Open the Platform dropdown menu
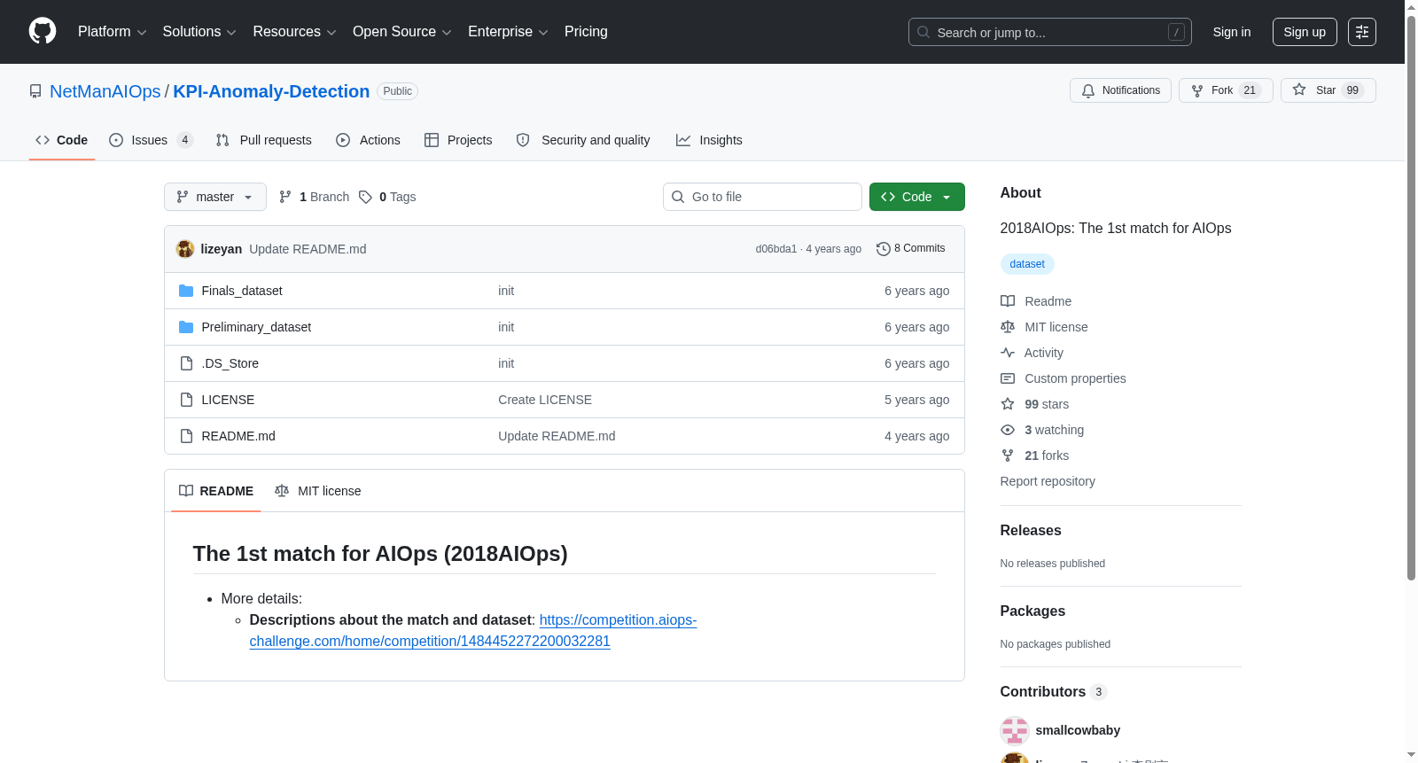The image size is (1418, 763). point(112,32)
